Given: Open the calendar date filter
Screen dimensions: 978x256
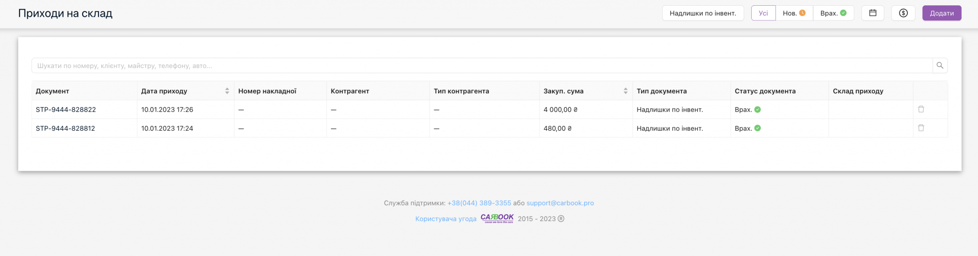Looking at the screenshot, I should (x=872, y=13).
